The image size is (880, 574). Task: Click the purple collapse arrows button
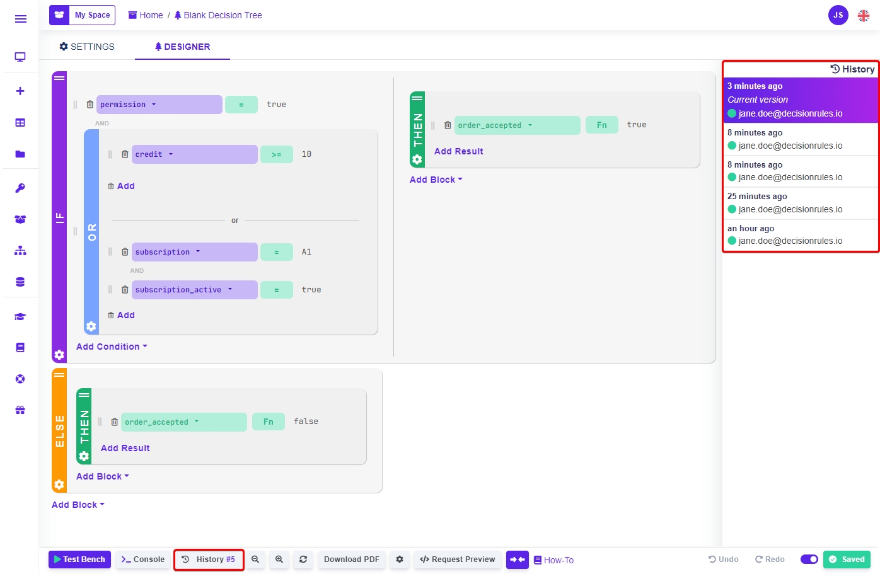tap(518, 560)
